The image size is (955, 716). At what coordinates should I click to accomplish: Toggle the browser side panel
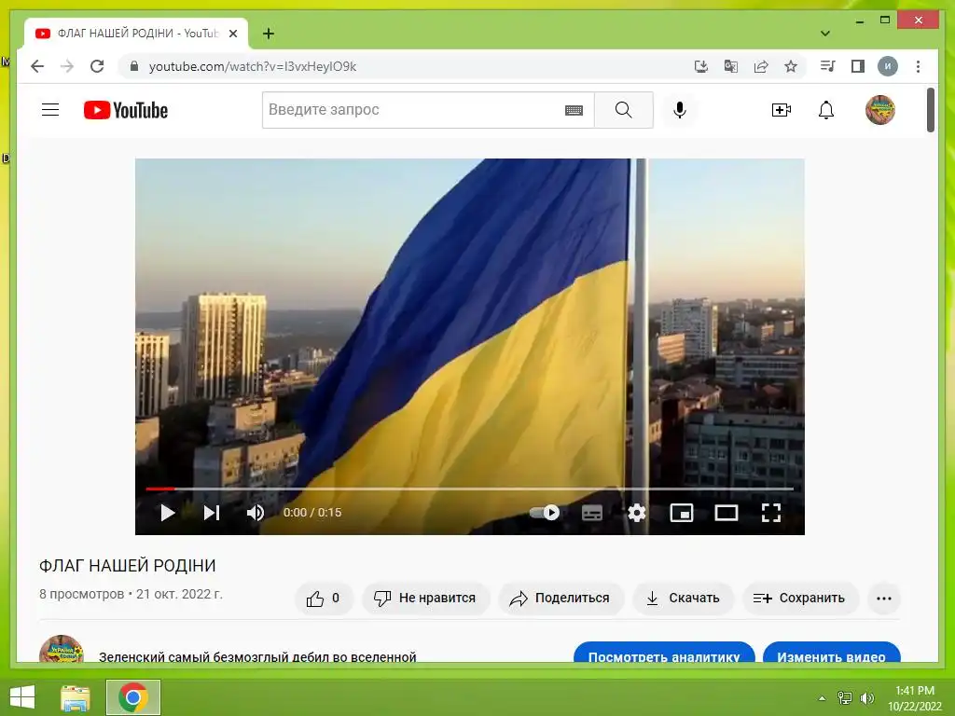pos(858,66)
